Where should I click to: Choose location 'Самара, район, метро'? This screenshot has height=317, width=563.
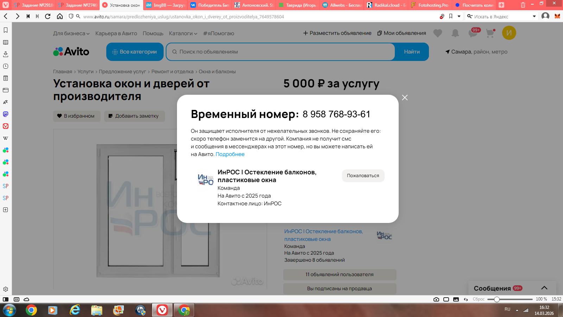pos(476,52)
